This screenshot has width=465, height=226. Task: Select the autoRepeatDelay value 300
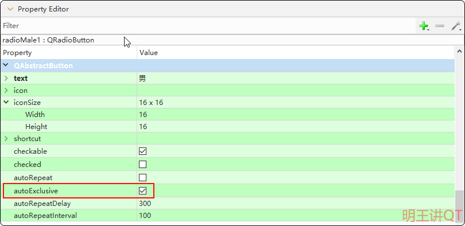pos(145,204)
